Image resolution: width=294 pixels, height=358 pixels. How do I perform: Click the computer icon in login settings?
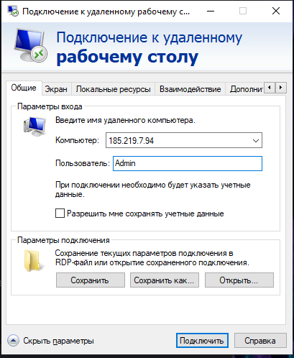tap(35, 127)
